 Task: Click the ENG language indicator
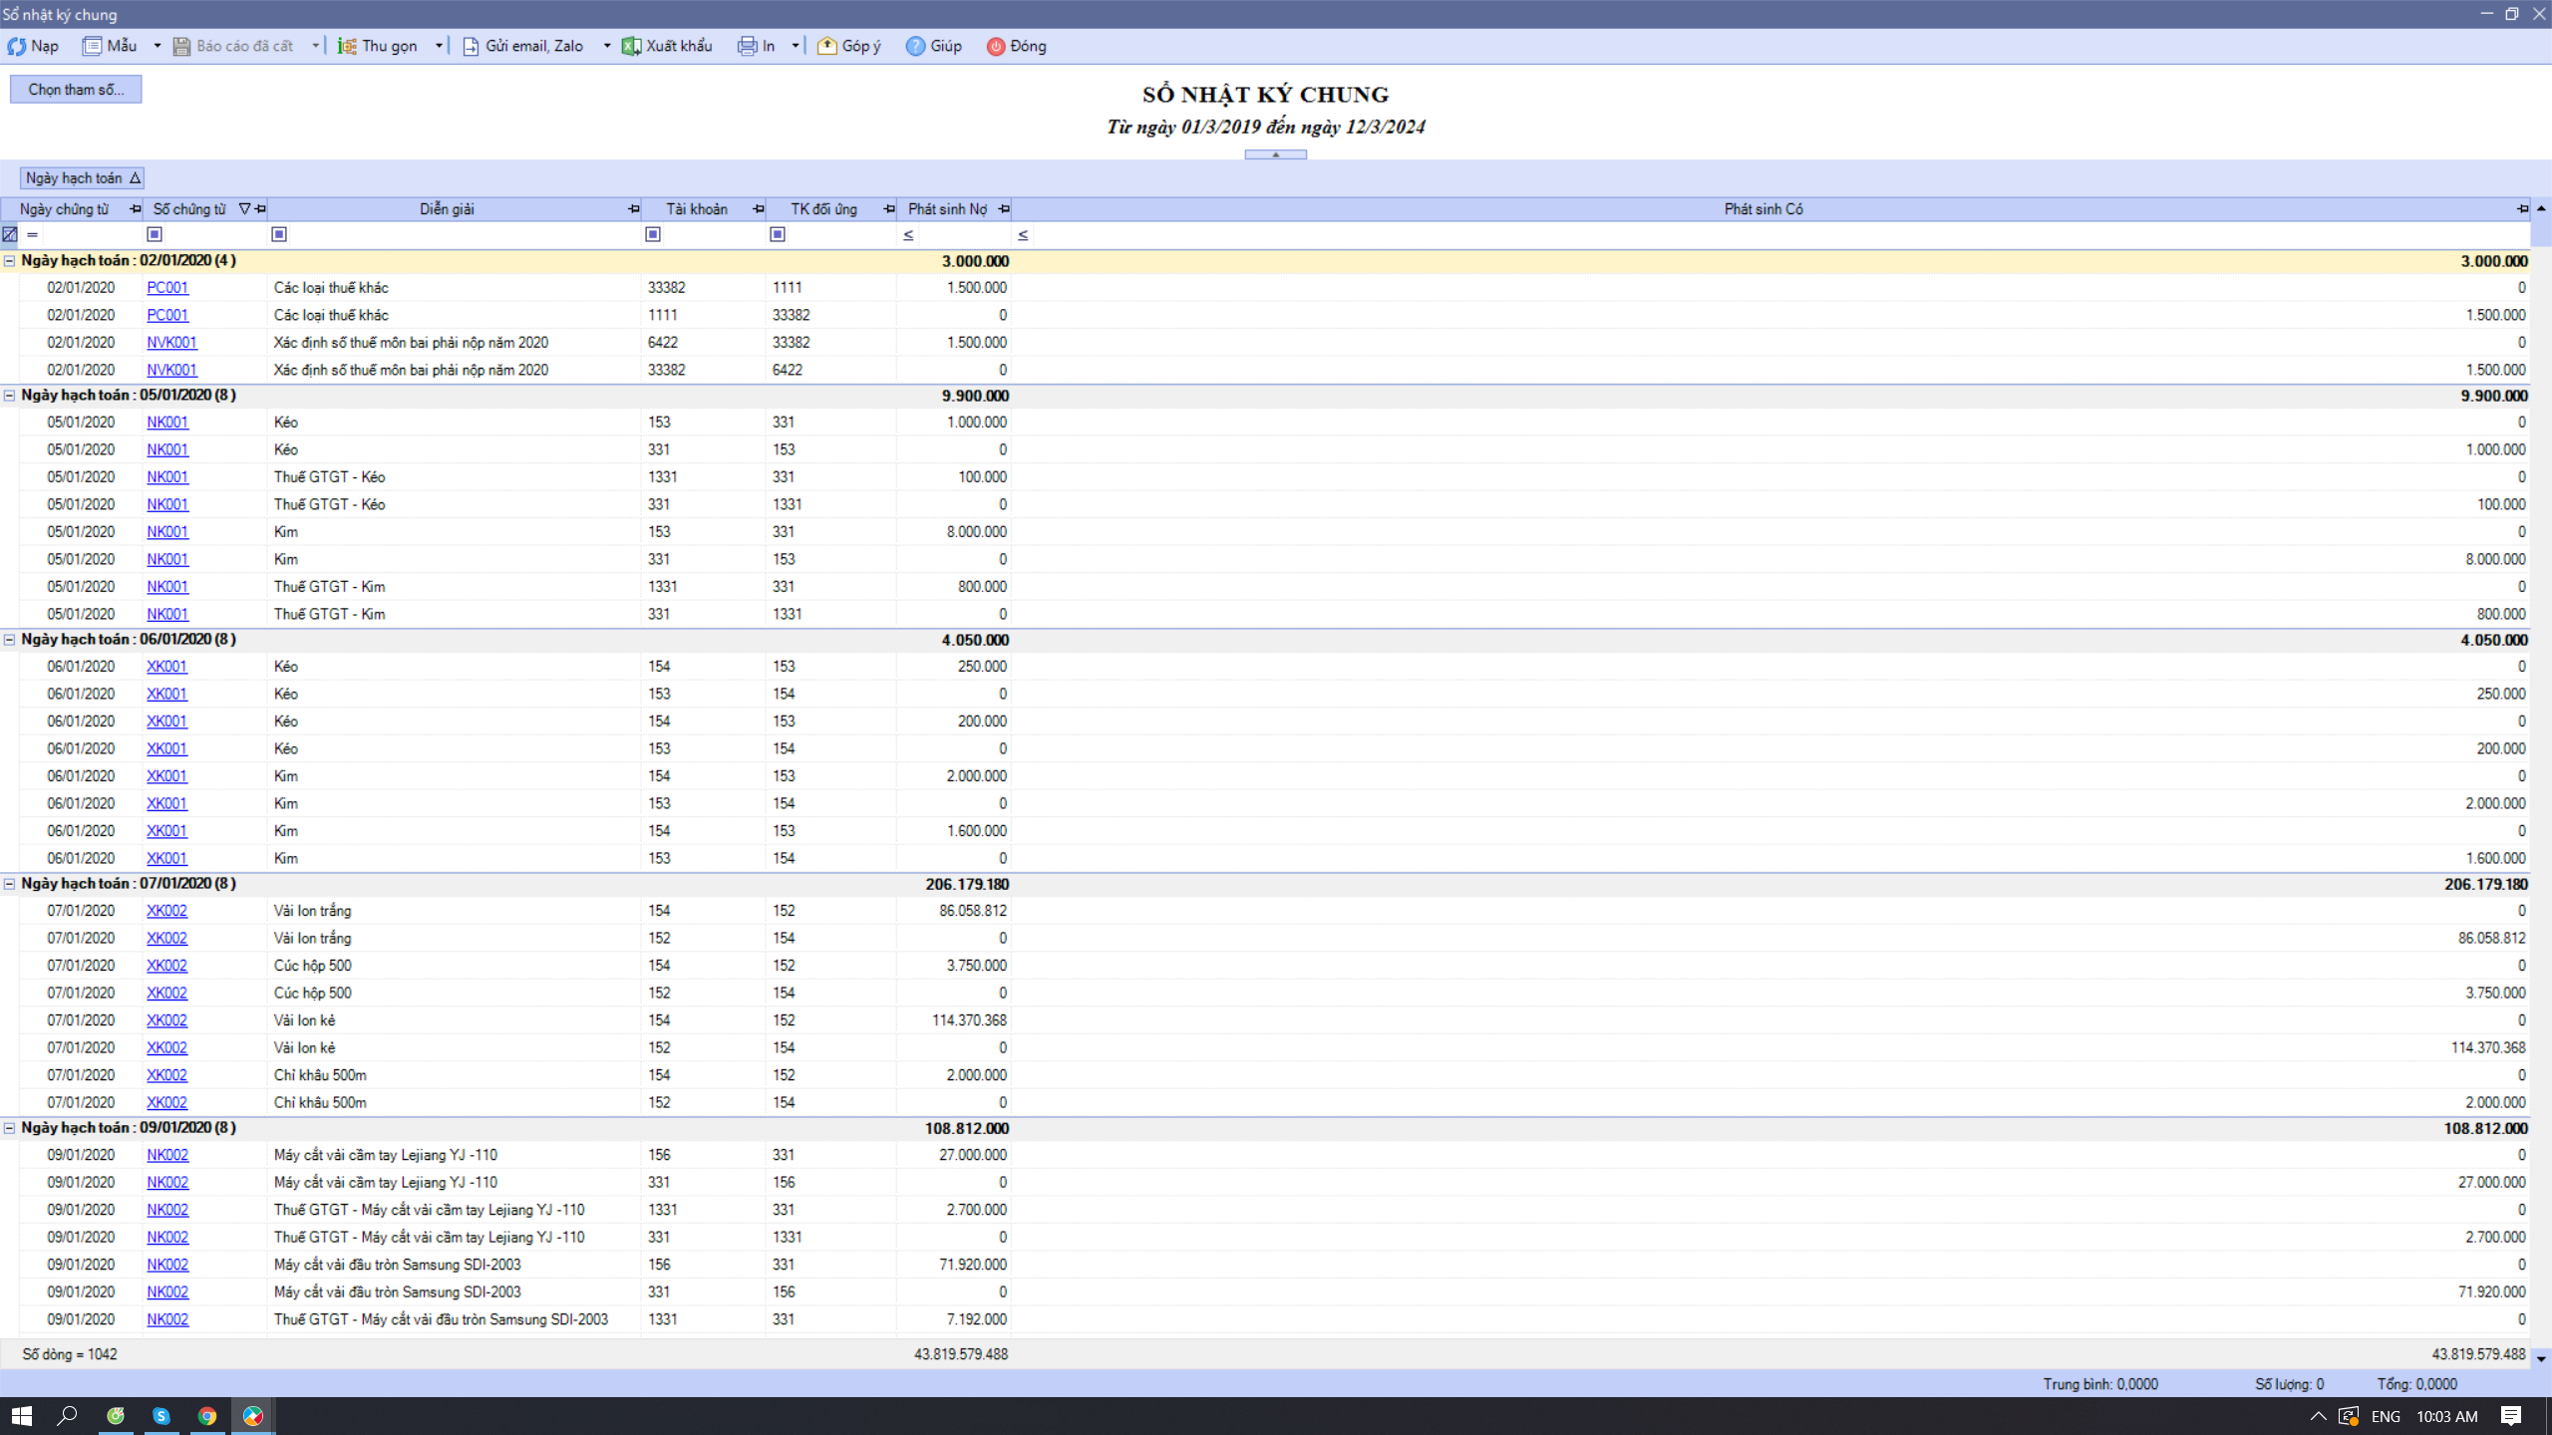pos(2386,1416)
